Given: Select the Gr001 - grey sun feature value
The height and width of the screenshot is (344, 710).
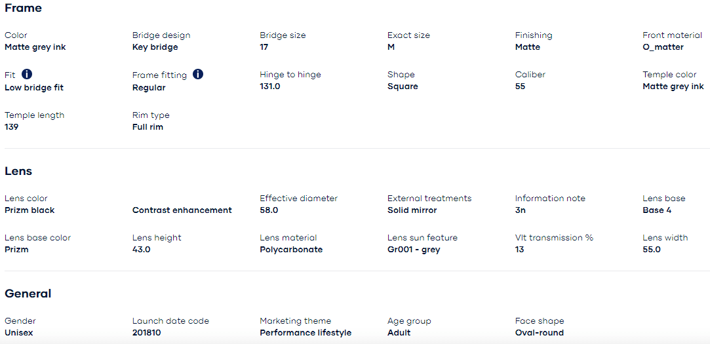Looking at the screenshot, I should pyautogui.click(x=414, y=250).
